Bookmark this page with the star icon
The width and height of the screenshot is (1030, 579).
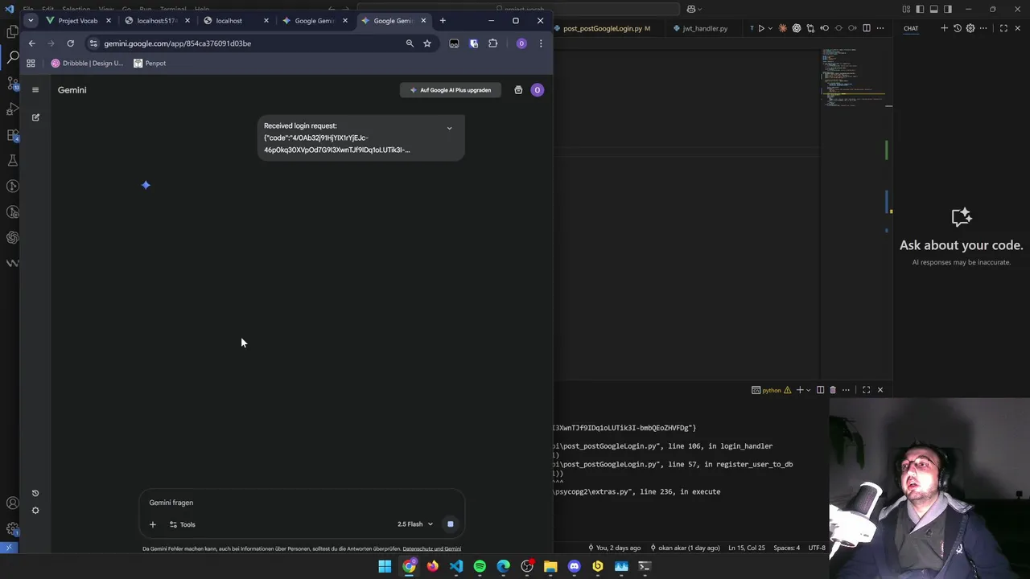point(427,43)
